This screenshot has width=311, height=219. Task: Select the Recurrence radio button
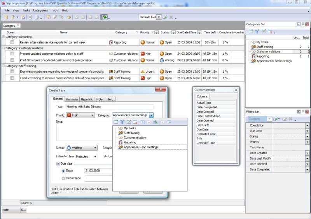tap(64, 178)
